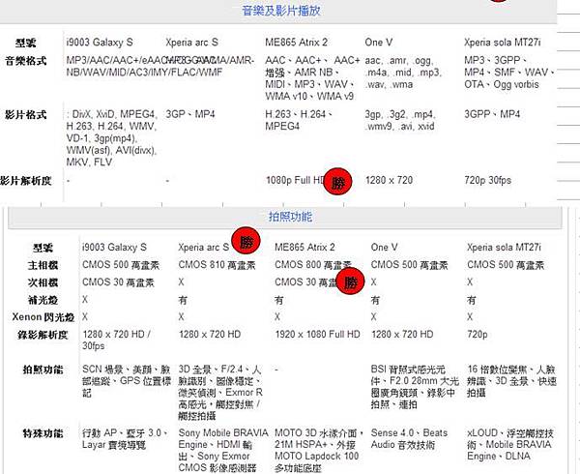580x474 pixels.
Task: Click the 錄影解析度 row label
Action: click(43, 335)
